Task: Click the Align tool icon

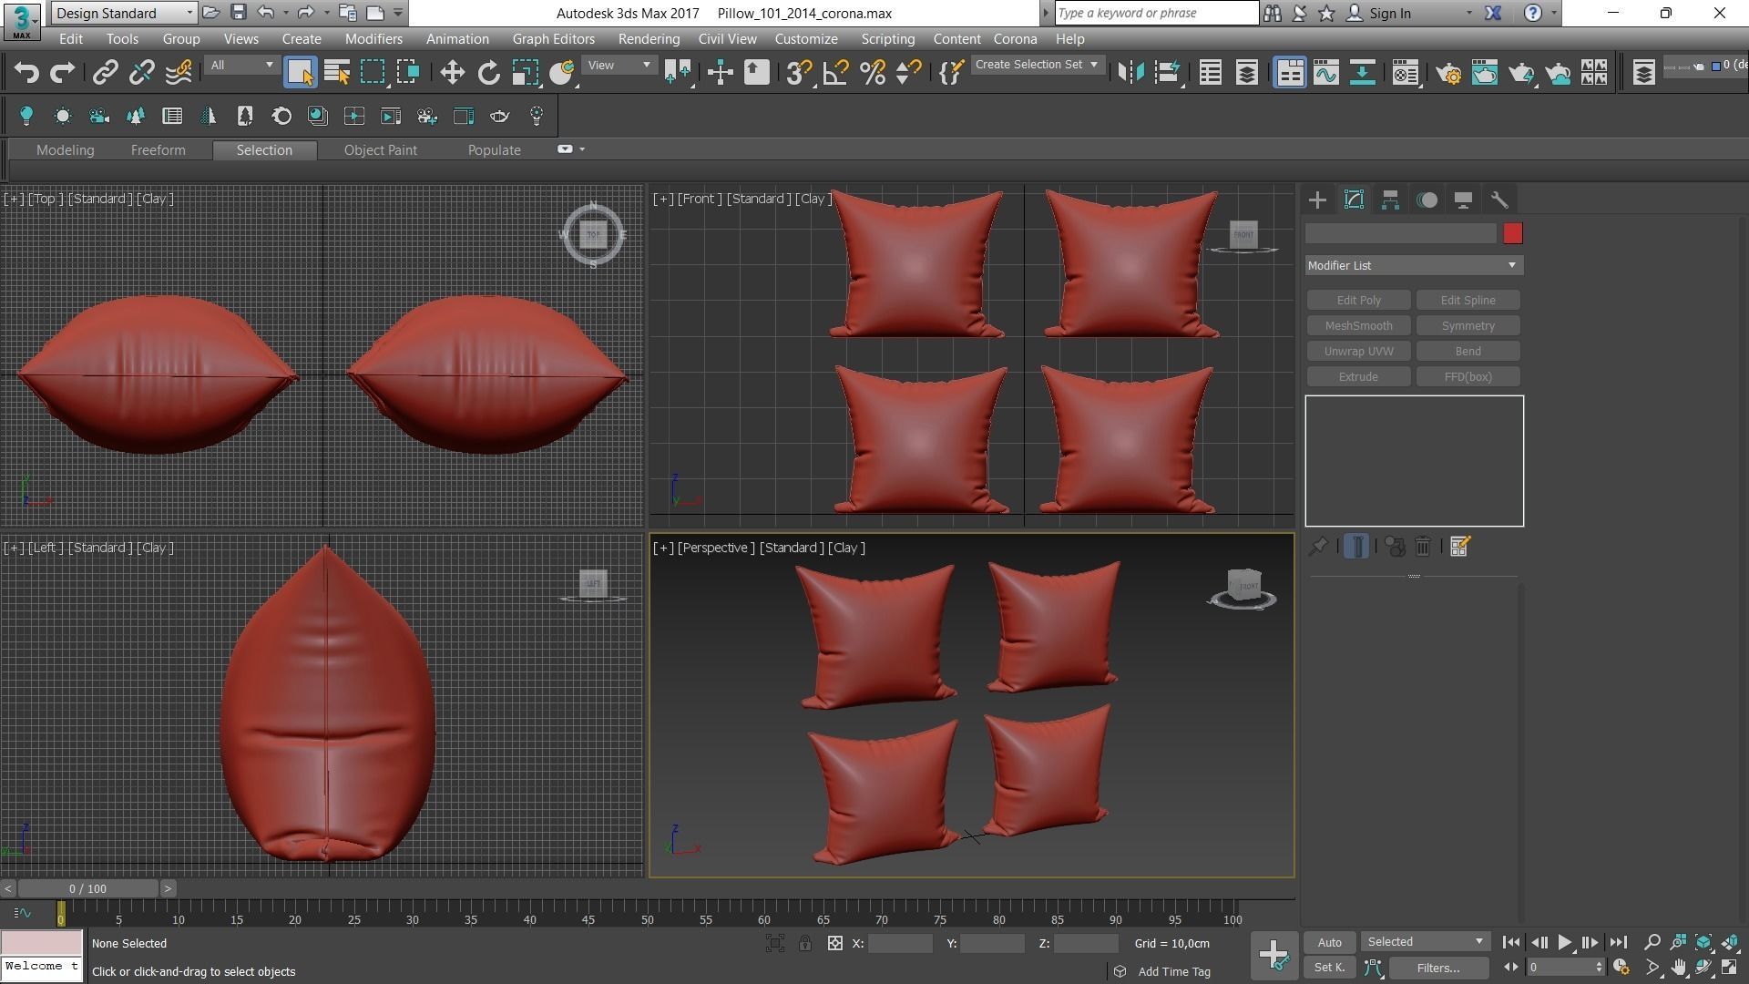Action: click(1167, 73)
